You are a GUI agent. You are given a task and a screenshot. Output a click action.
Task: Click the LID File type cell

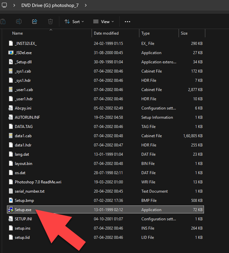click(x=148, y=237)
